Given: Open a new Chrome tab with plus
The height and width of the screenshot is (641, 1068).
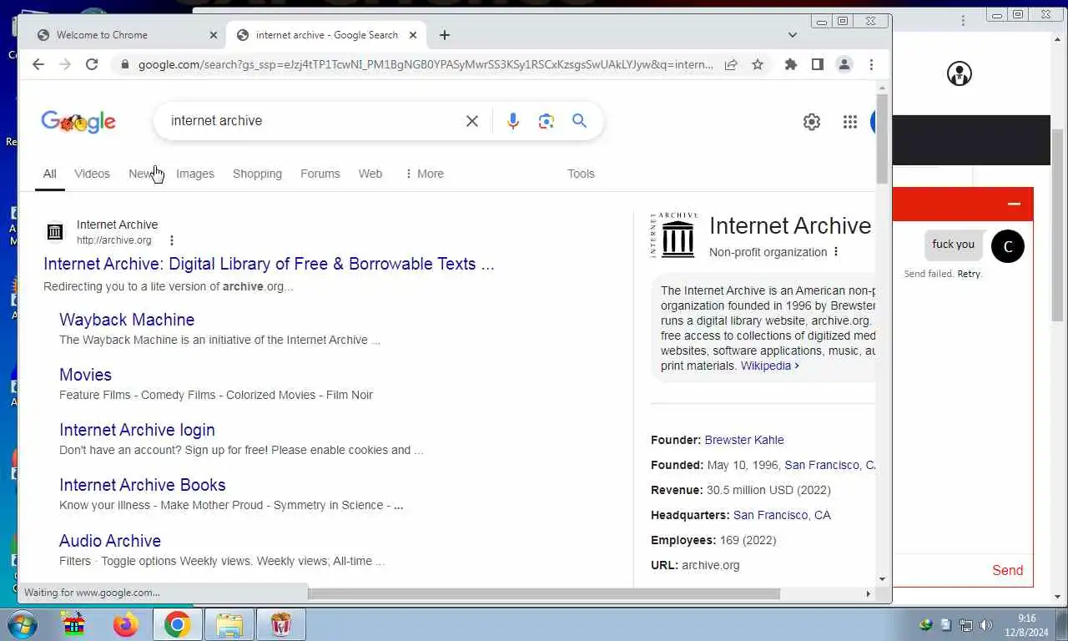Looking at the screenshot, I should pyautogui.click(x=445, y=35).
